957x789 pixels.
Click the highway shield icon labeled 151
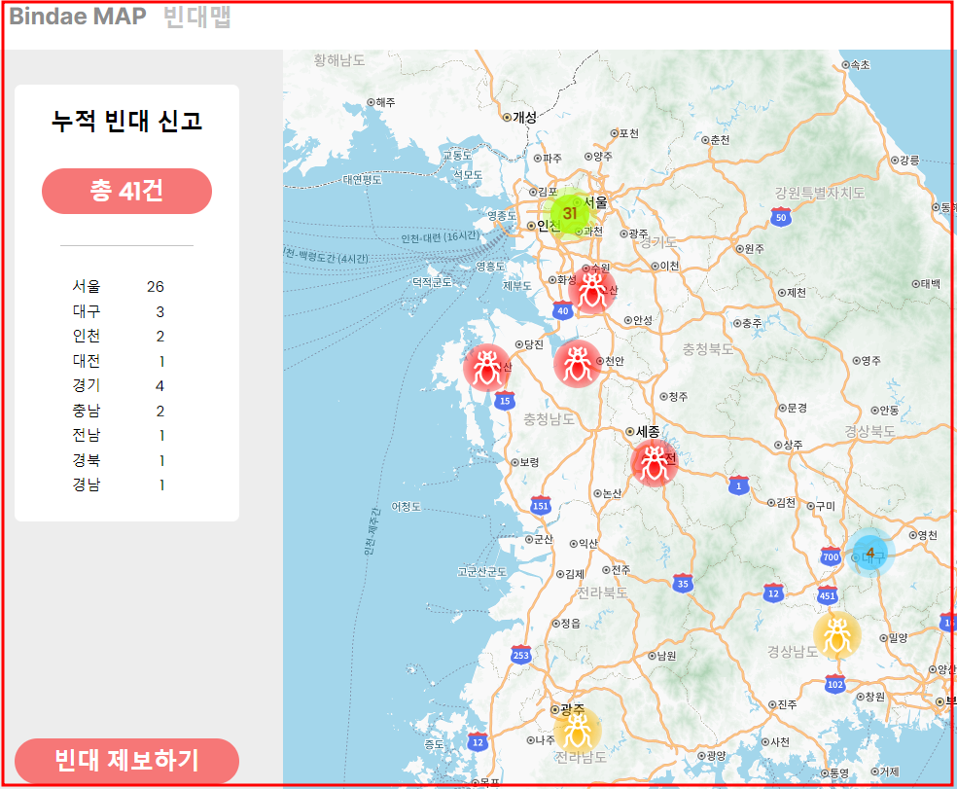coord(540,506)
